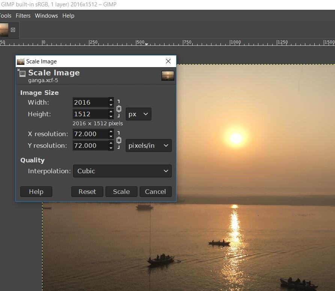This screenshot has width=335, height=291.
Task: Open the Tools menu
Action: [6, 16]
